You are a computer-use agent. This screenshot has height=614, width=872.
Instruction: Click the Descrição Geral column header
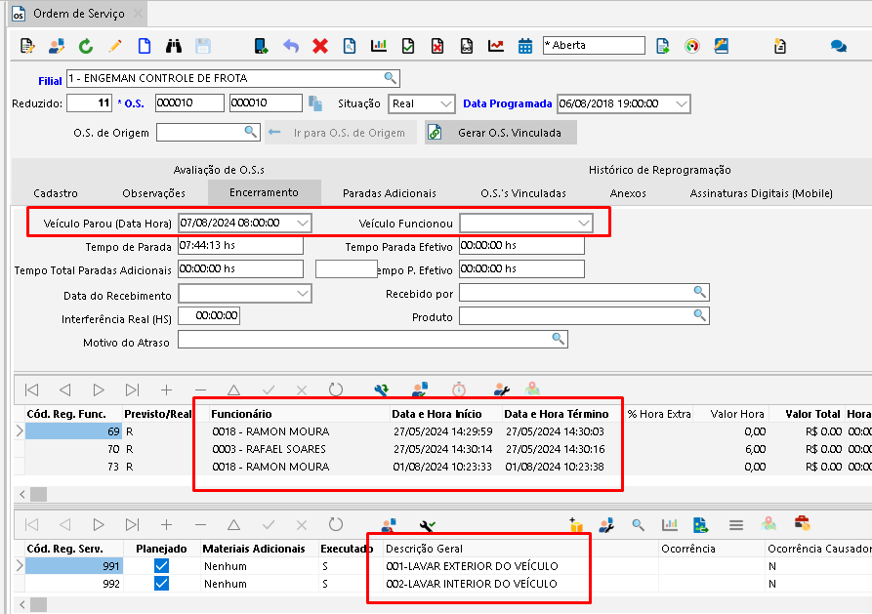click(x=426, y=549)
